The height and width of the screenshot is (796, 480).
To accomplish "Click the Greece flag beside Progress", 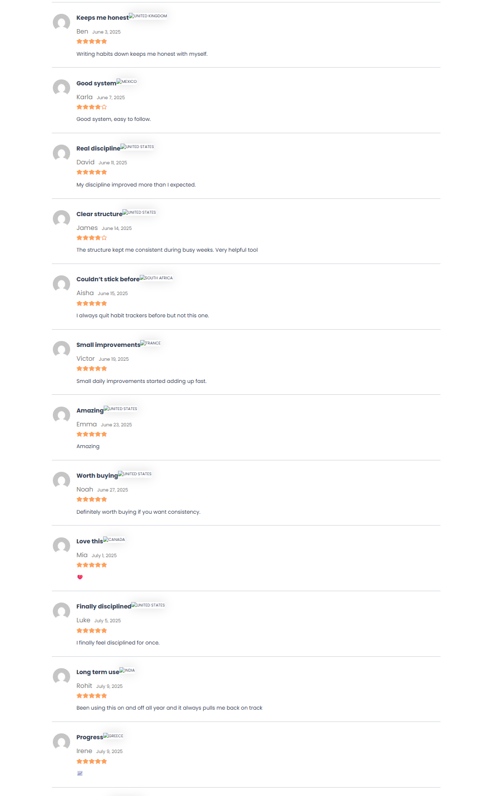I will coord(114,736).
